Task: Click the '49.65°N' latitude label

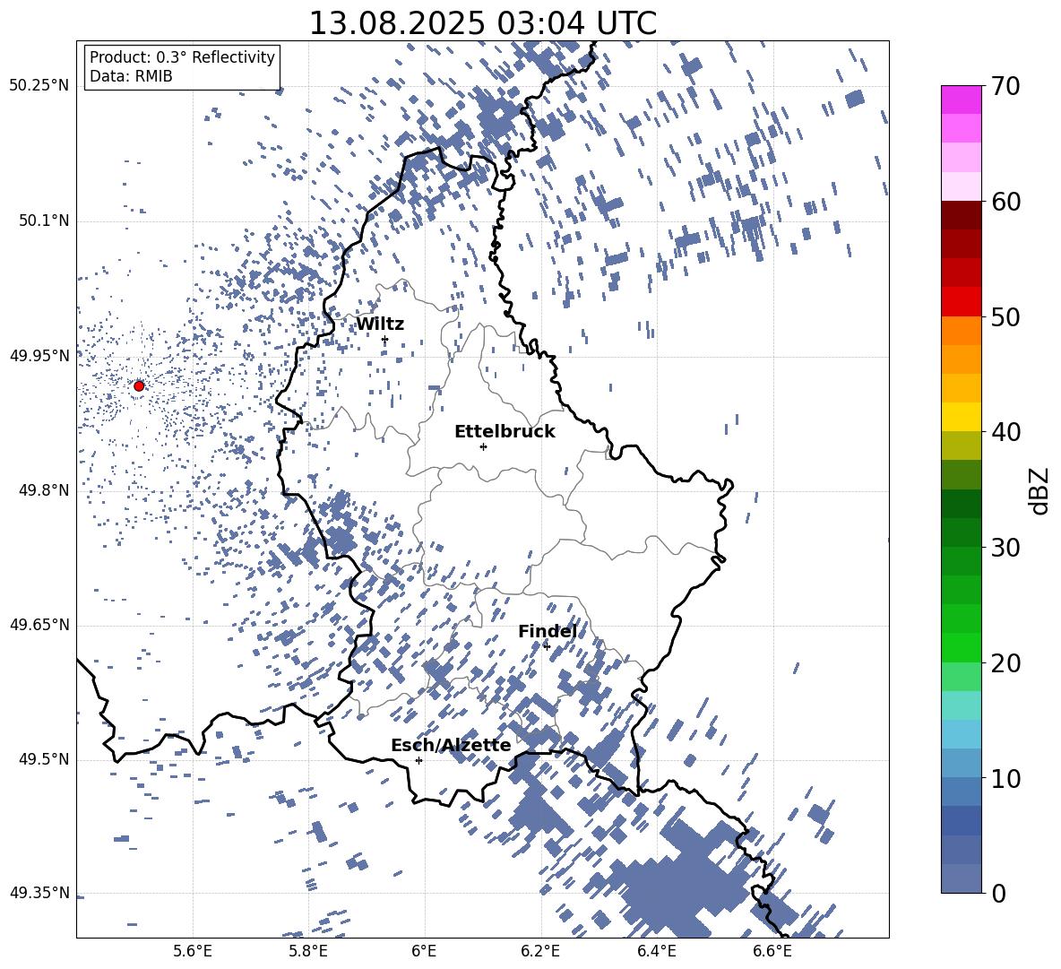Action: click(x=39, y=625)
